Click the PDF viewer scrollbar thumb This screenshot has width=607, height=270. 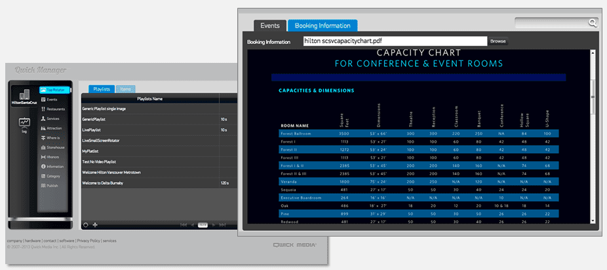click(x=593, y=97)
